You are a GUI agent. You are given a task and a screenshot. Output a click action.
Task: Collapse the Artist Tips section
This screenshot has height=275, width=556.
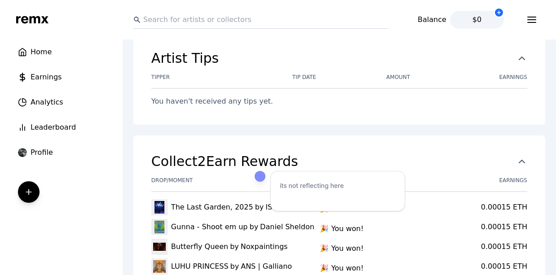[x=521, y=58]
